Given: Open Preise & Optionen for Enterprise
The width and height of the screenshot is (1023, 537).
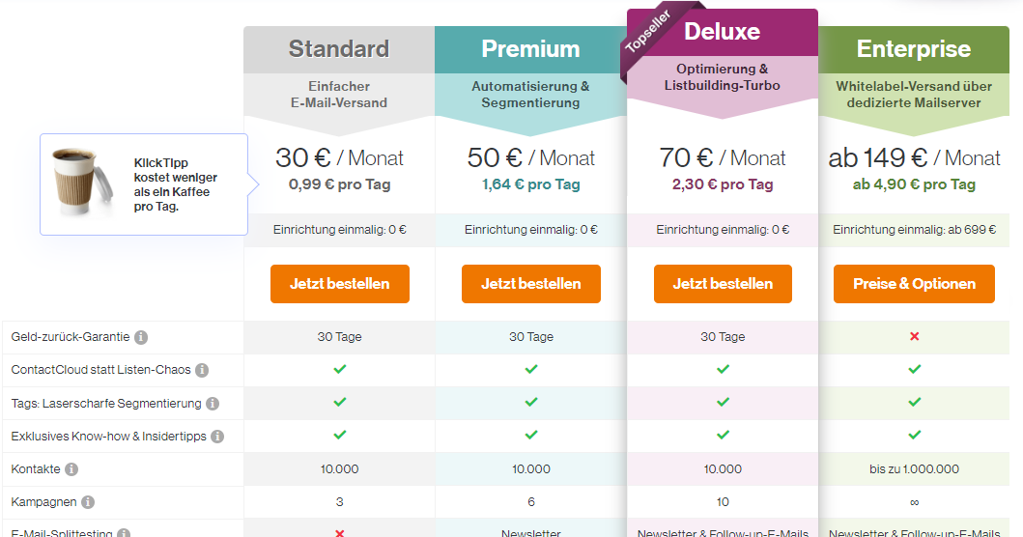Looking at the screenshot, I should 914,284.
